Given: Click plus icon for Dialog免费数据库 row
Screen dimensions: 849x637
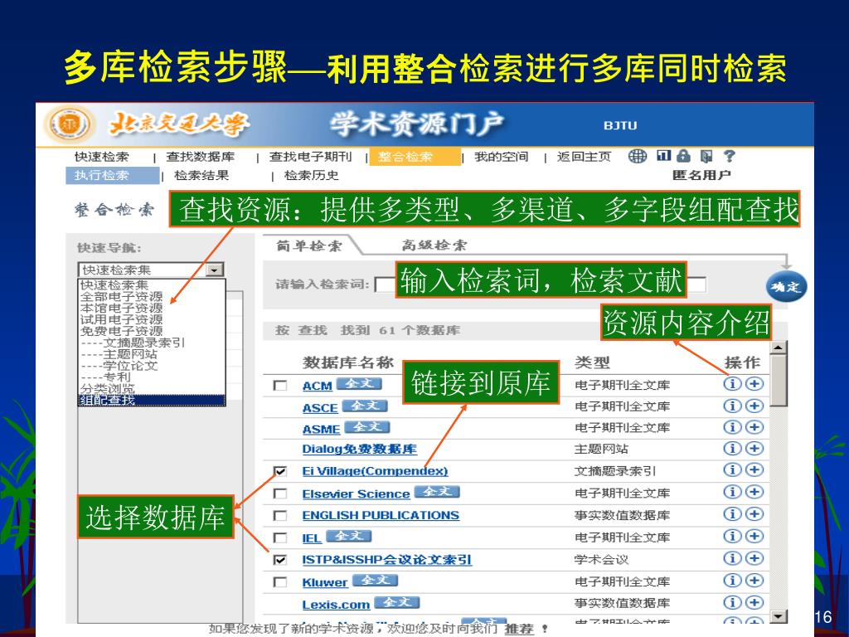Looking at the screenshot, I should click(x=754, y=448).
